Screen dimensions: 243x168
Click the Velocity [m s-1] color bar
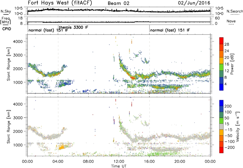(221, 126)
